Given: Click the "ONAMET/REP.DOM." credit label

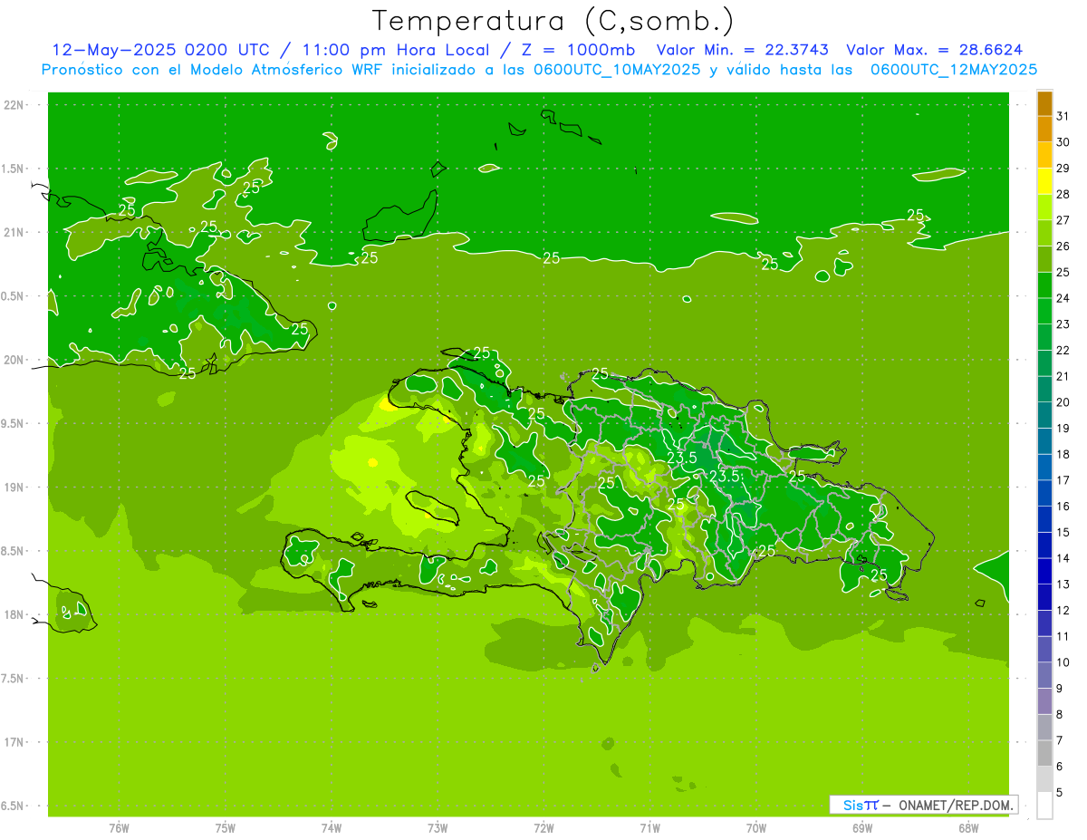Looking at the screenshot, I should (x=957, y=805).
